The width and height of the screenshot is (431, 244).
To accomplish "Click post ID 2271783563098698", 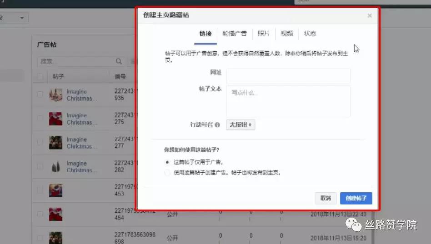I will point(135,238).
